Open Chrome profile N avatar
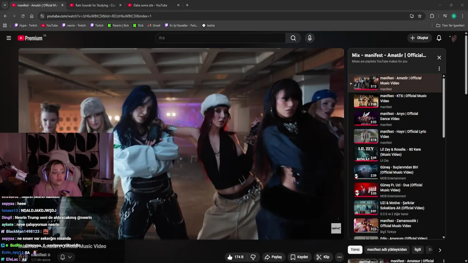468x263 pixels. (x=454, y=16)
